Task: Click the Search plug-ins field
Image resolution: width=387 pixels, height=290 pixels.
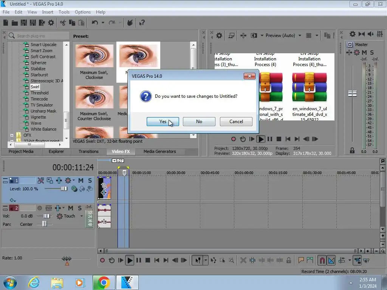Action: coord(42,36)
